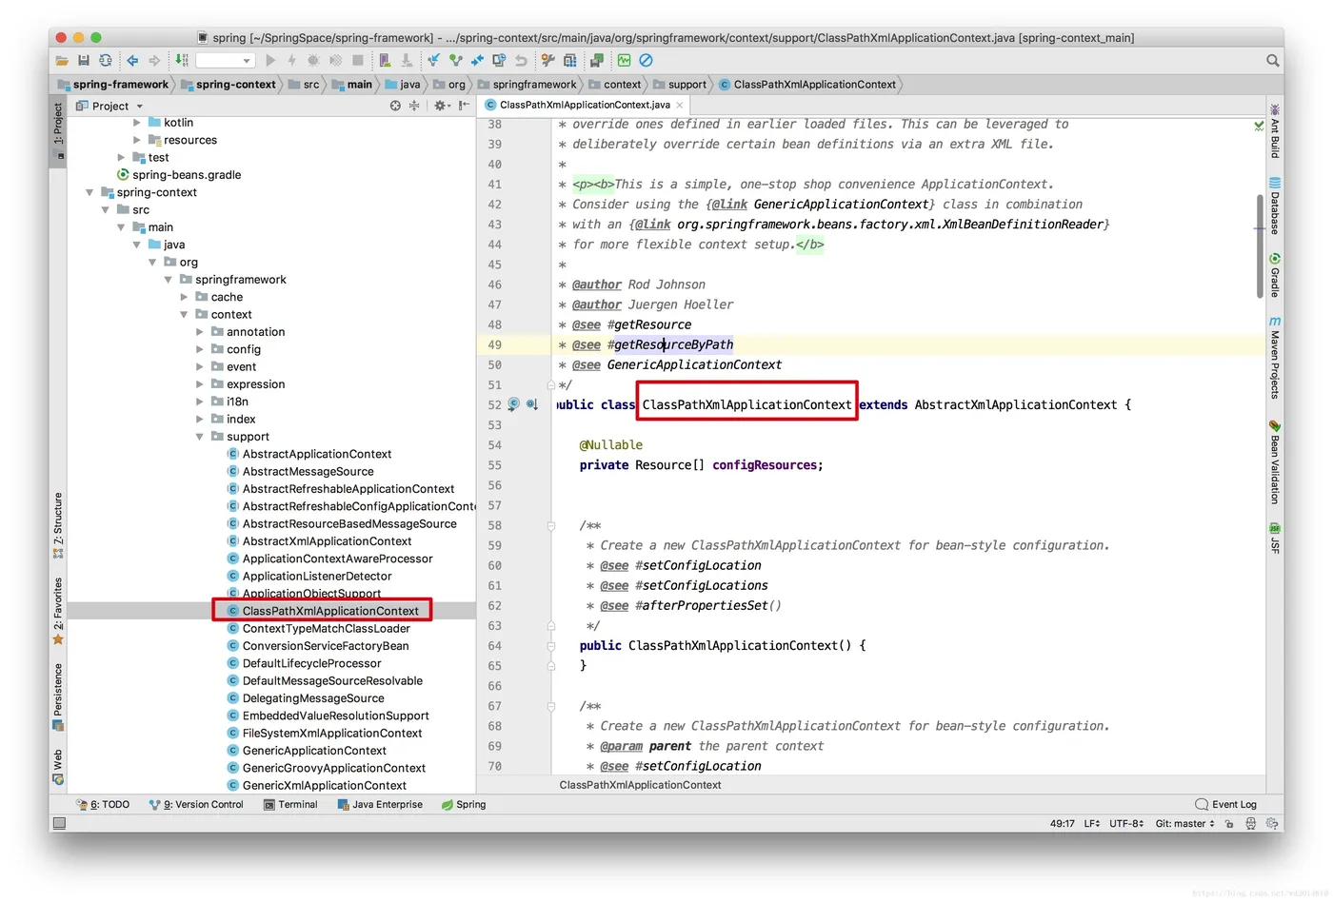Click the blue circle-slash toolbar icon
The width and height of the screenshot is (1333, 902).
click(646, 60)
